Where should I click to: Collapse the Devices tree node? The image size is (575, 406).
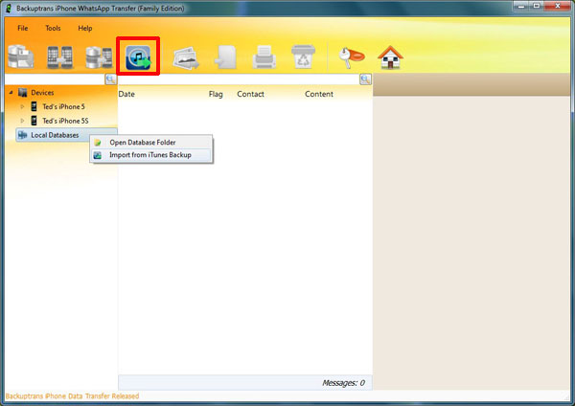click(x=11, y=93)
